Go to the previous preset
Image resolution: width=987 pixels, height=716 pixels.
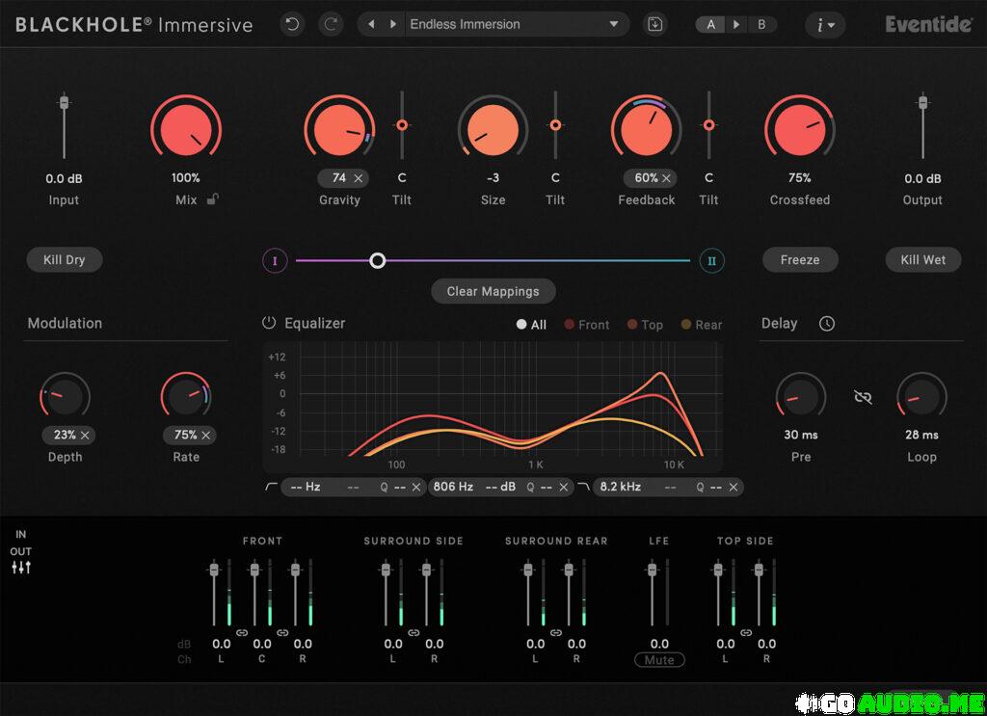371,24
